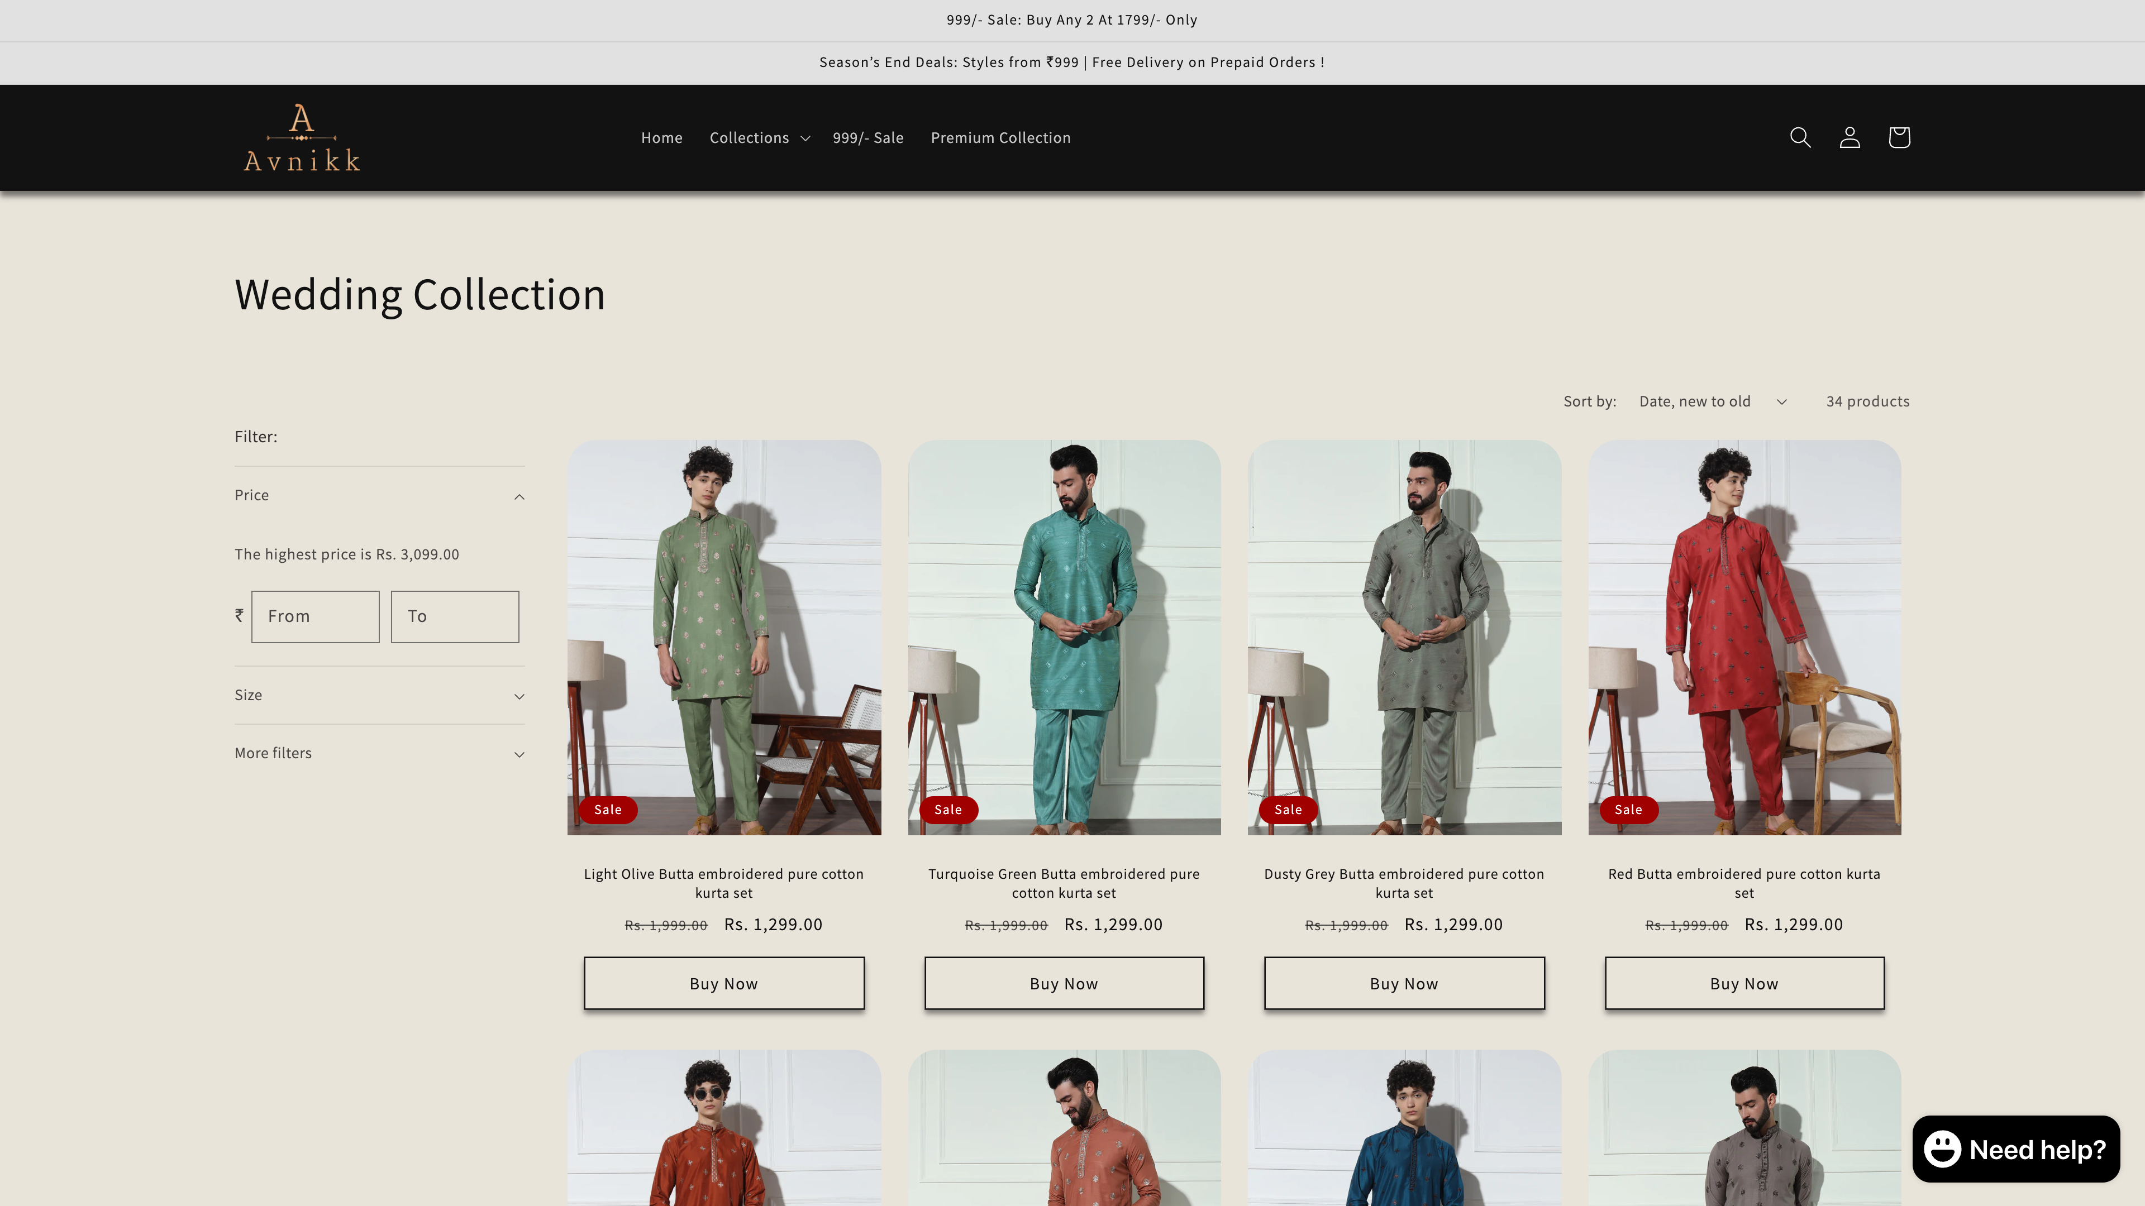Click 'The highest price is Rs. 3,099.00' text
Screen dimensions: 2145x1206
click(346, 554)
